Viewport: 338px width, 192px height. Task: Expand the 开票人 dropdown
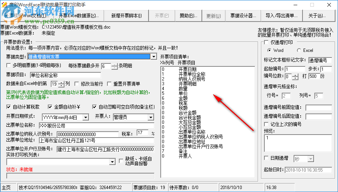click(151, 117)
